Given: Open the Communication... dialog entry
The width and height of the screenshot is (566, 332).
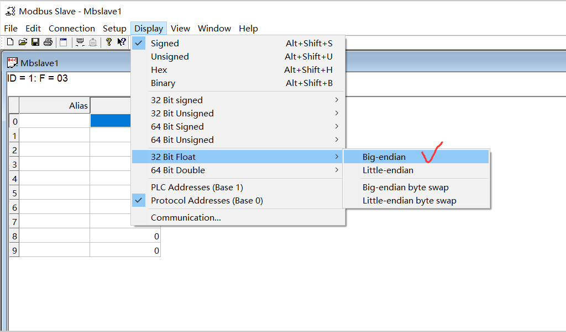Looking at the screenshot, I should (x=186, y=218).
